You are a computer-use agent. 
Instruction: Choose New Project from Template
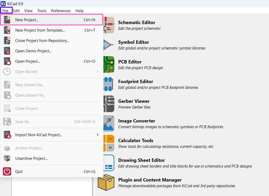coord(40,30)
